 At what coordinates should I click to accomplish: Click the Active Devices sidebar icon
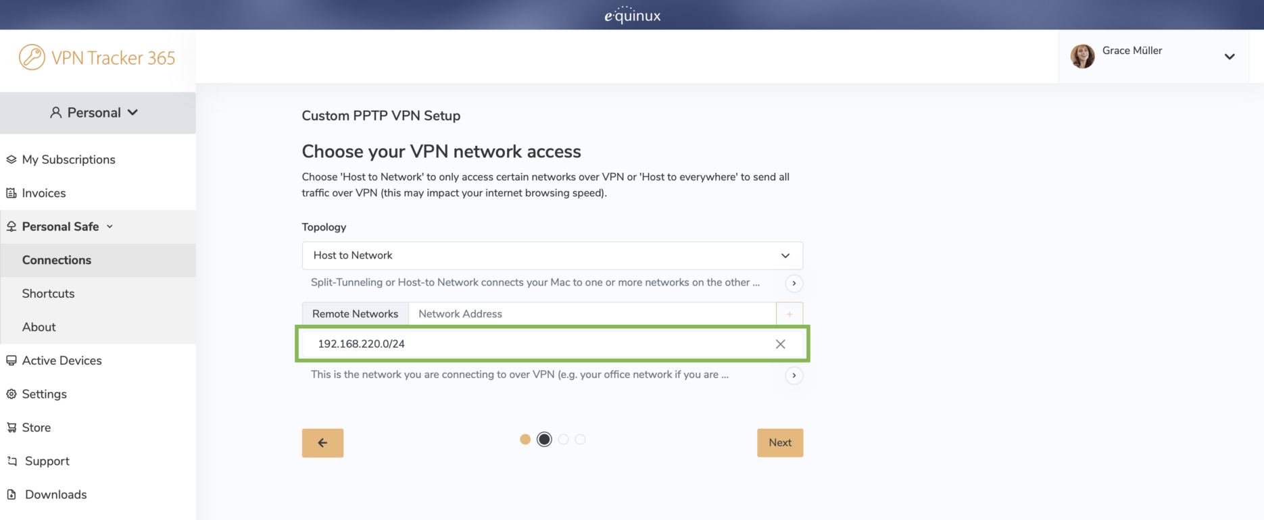point(11,360)
